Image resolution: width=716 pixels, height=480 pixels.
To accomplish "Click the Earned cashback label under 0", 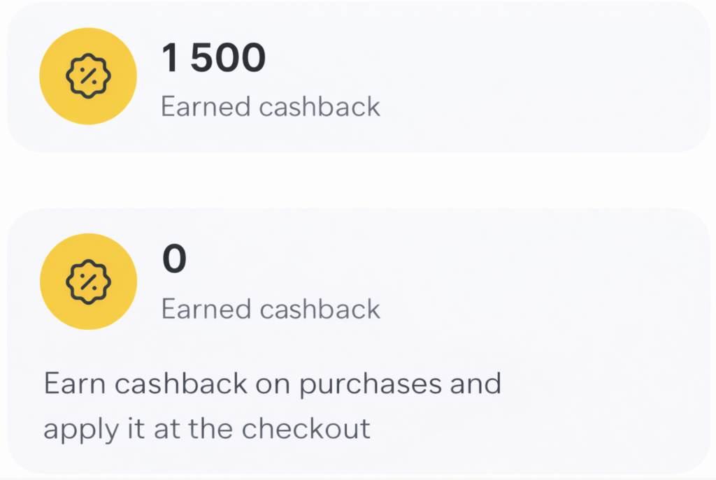I will coord(271,309).
